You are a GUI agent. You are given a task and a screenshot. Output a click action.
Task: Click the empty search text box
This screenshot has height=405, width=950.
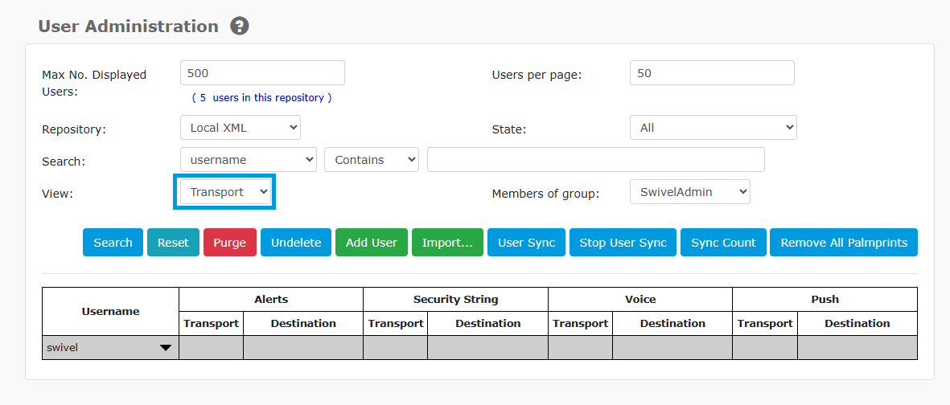(x=595, y=160)
